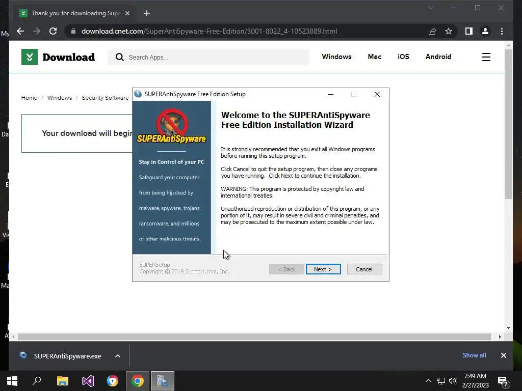This screenshot has width=522, height=391.
Task: Click the site padlock icon in the address bar
Action: (73, 31)
